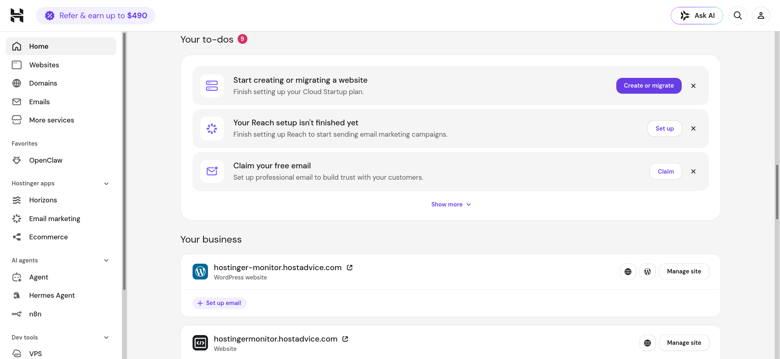
Task: Click Create or migrate button
Action: pos(649,86)
